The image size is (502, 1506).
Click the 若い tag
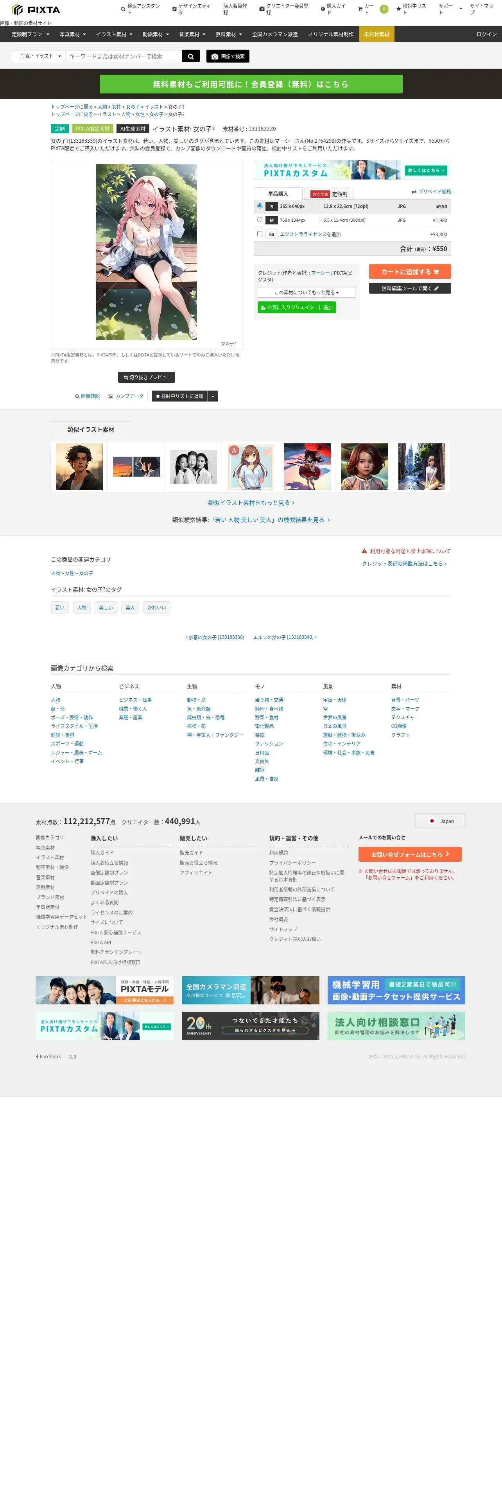point(59,608)
